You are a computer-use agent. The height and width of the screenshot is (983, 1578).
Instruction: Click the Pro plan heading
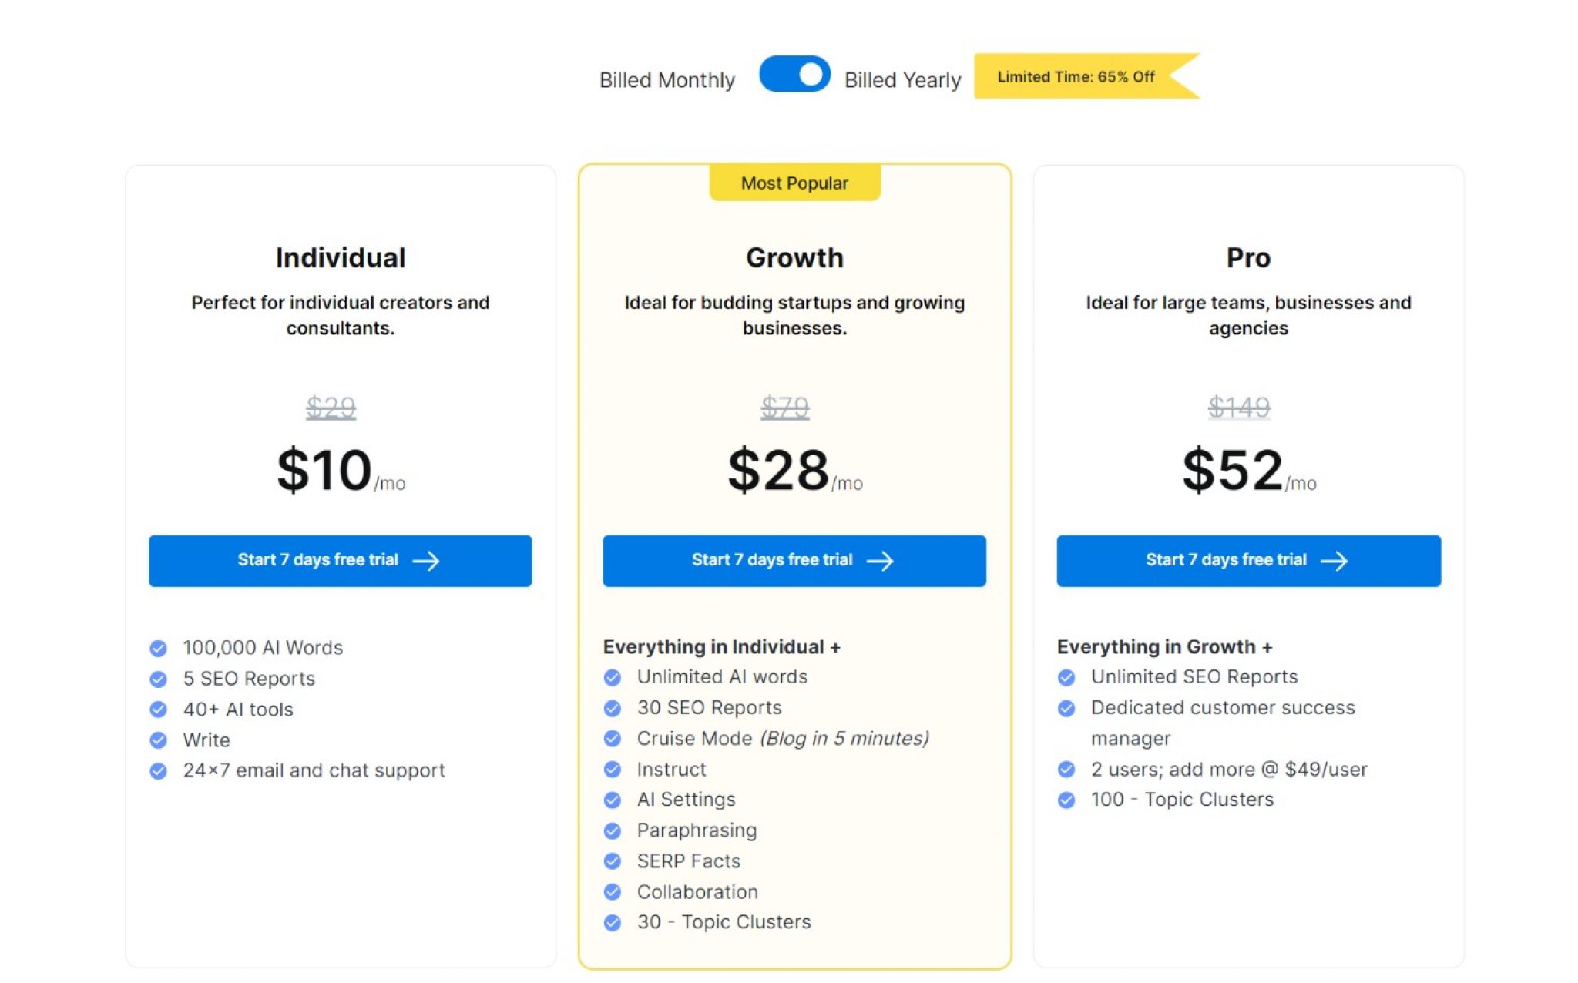click(1248, 257)
